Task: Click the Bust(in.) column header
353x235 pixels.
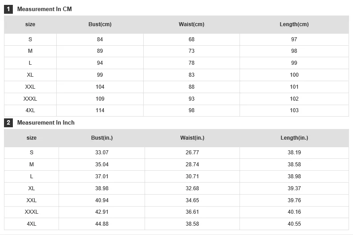Action: tap(102, 138)
